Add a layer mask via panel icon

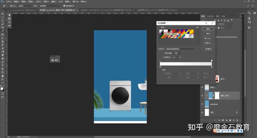pos(223,120)
